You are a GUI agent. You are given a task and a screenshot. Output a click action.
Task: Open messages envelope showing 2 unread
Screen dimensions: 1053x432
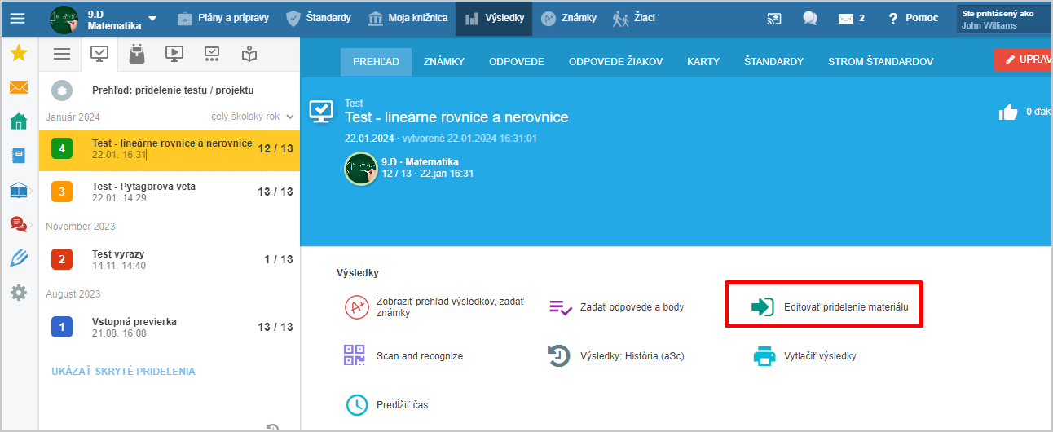pos(852,18)
